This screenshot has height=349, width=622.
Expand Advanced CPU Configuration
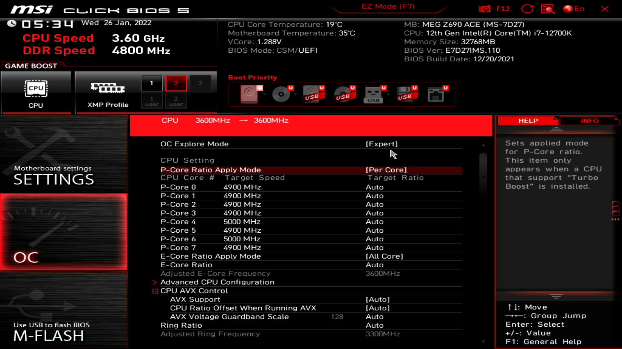[x=217, y=282]
